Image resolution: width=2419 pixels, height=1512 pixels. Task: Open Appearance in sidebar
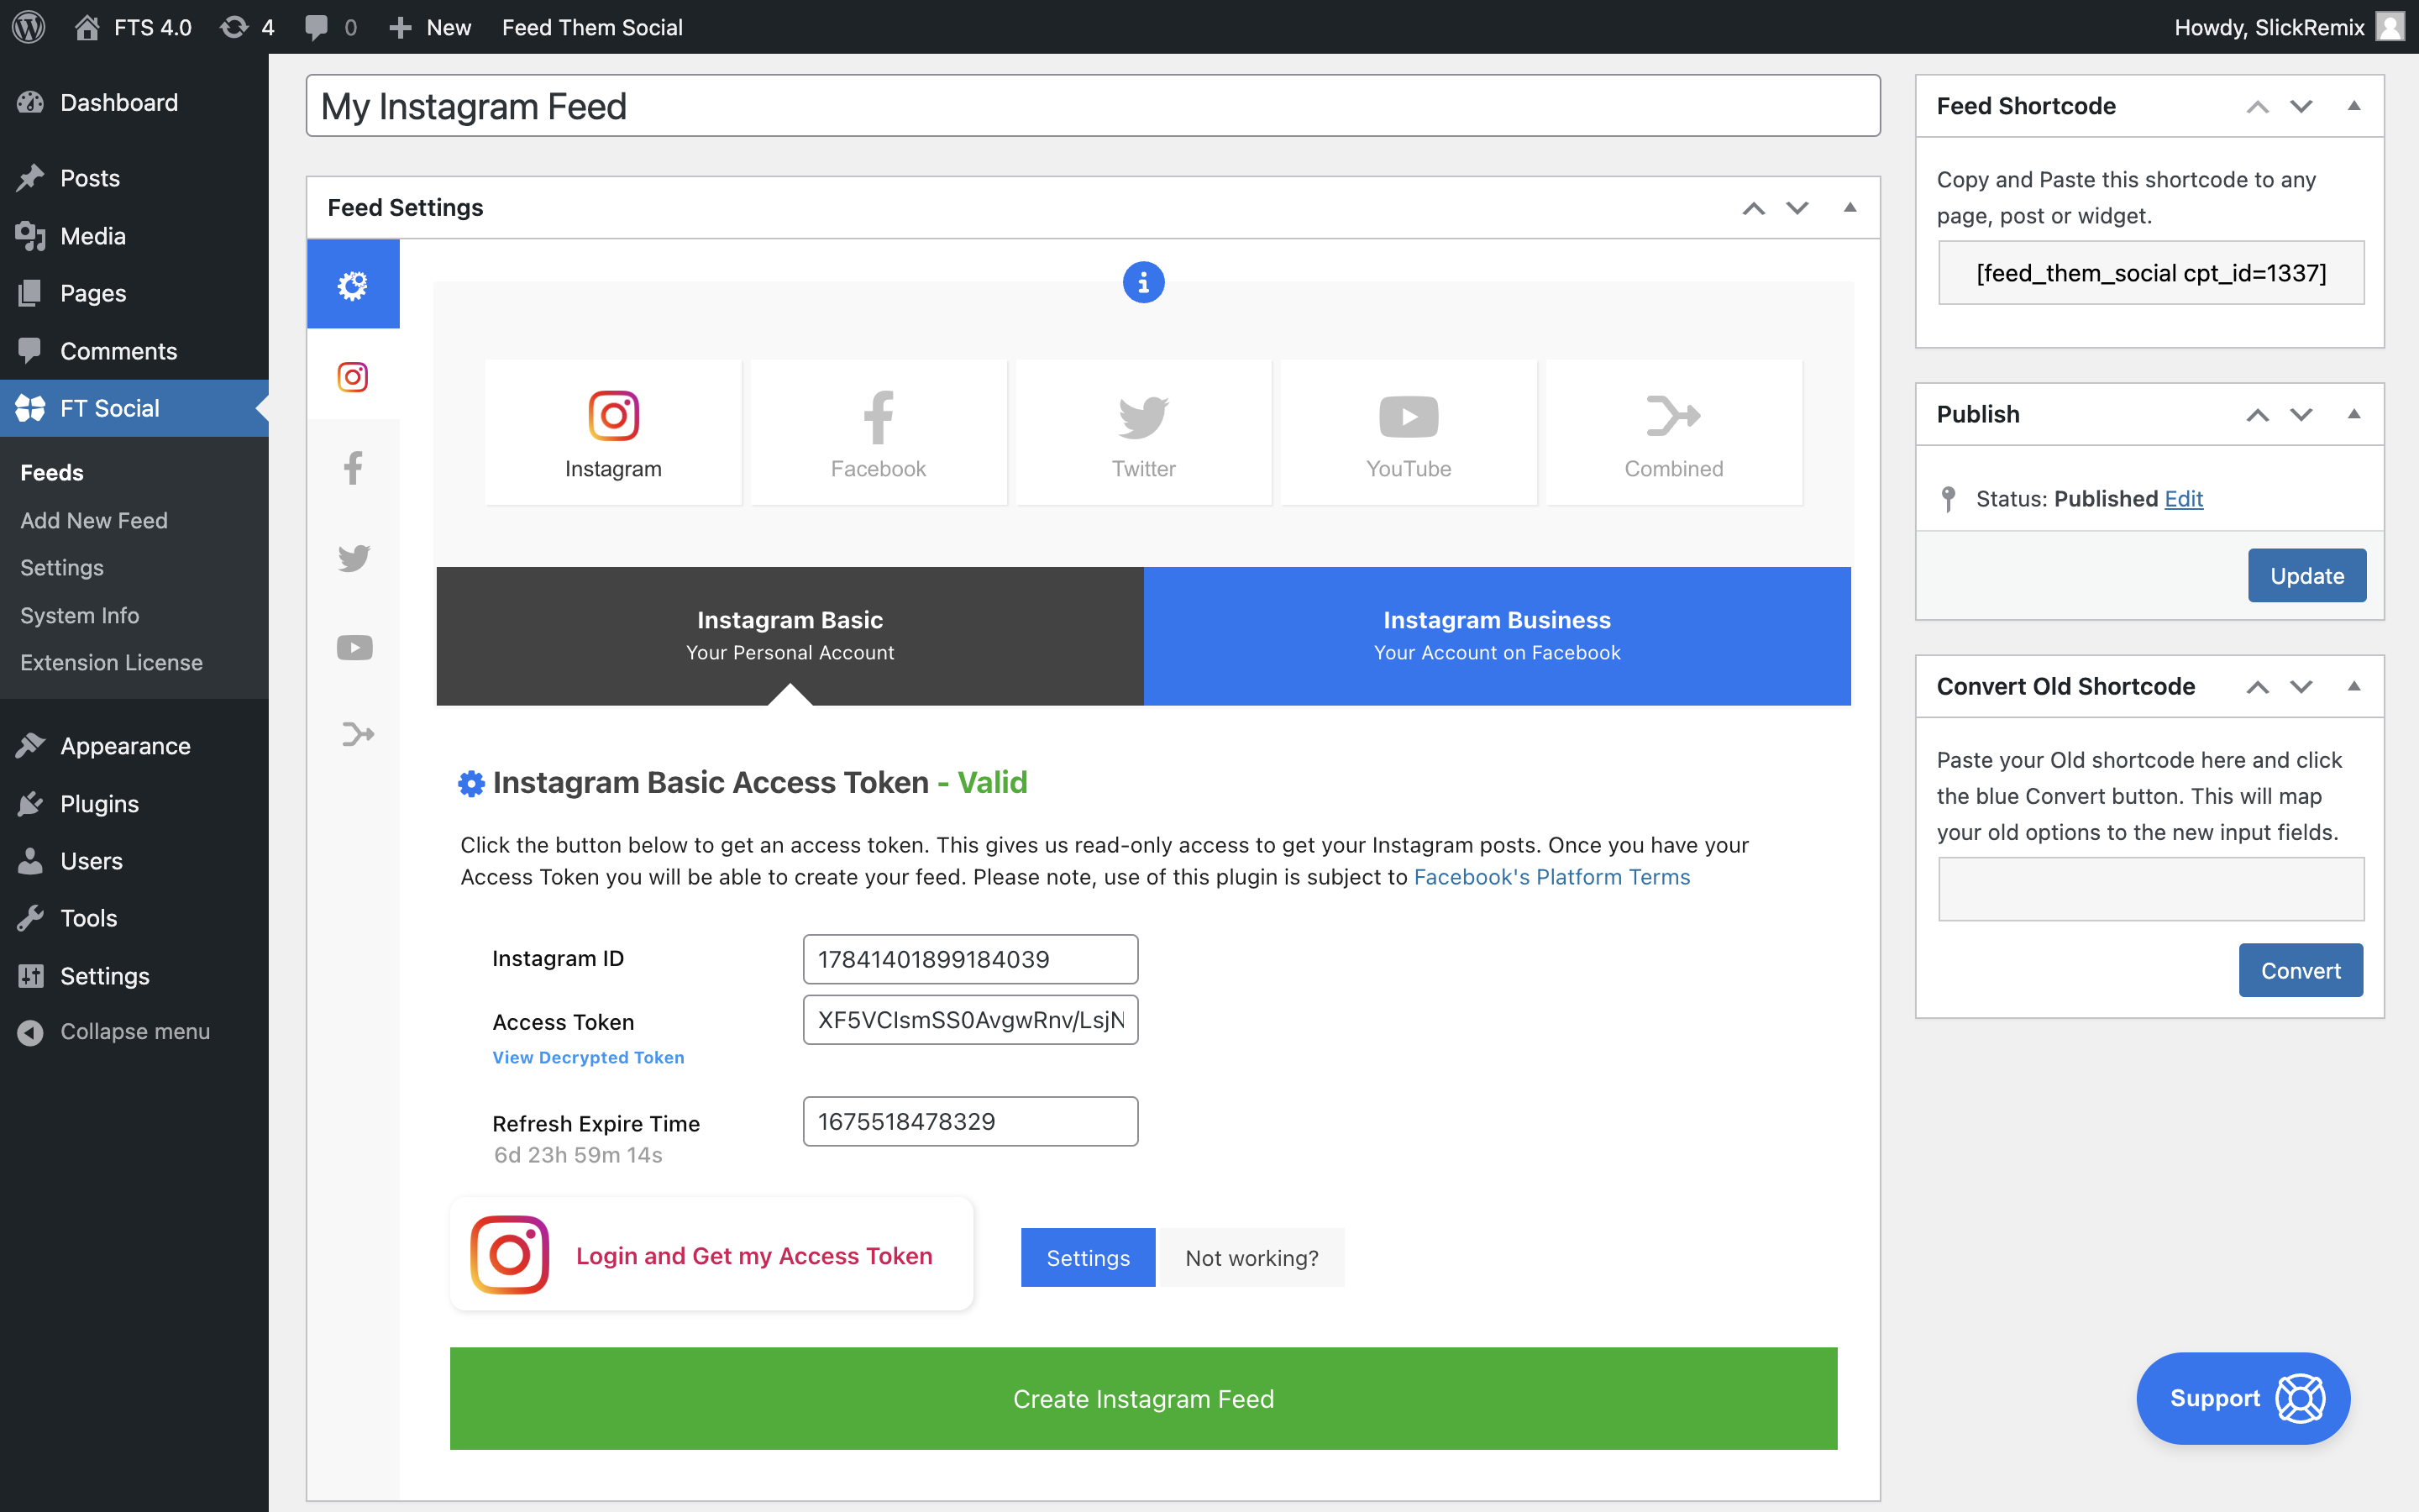click(x=134, y=746)
